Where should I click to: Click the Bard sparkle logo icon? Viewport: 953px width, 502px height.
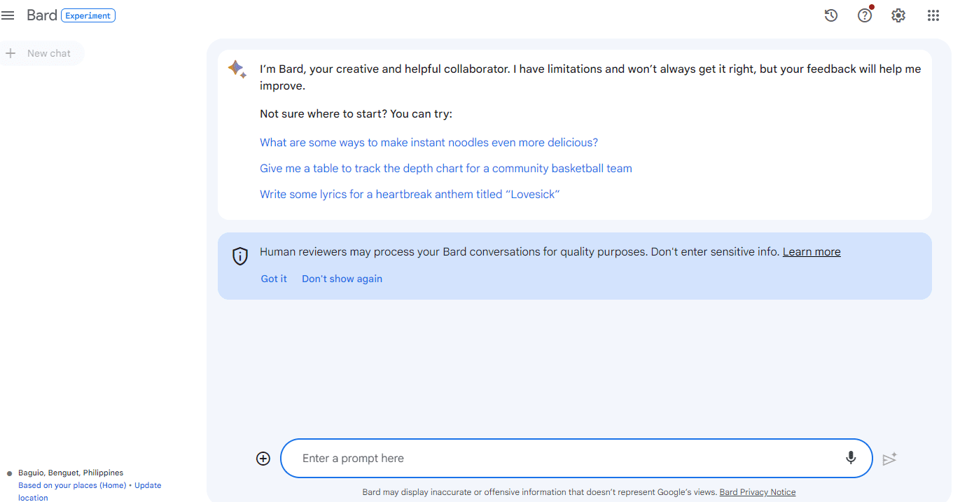point(237,69)
